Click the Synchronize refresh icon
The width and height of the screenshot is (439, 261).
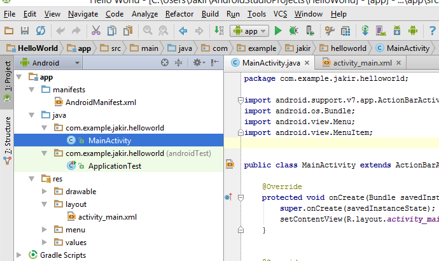tap(40, 31)
